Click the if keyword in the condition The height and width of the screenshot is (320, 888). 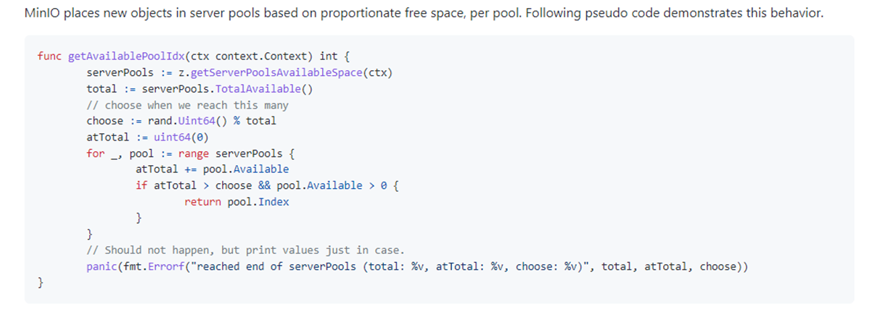(141, 185)
